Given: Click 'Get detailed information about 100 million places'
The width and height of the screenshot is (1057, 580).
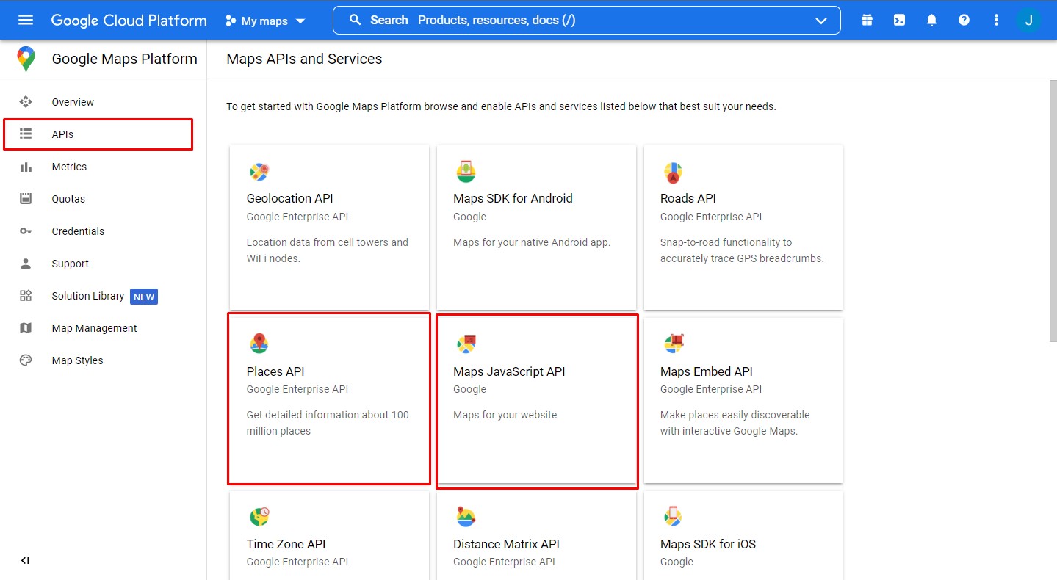Looking at the screenshot, I should [x=328, y=423].
